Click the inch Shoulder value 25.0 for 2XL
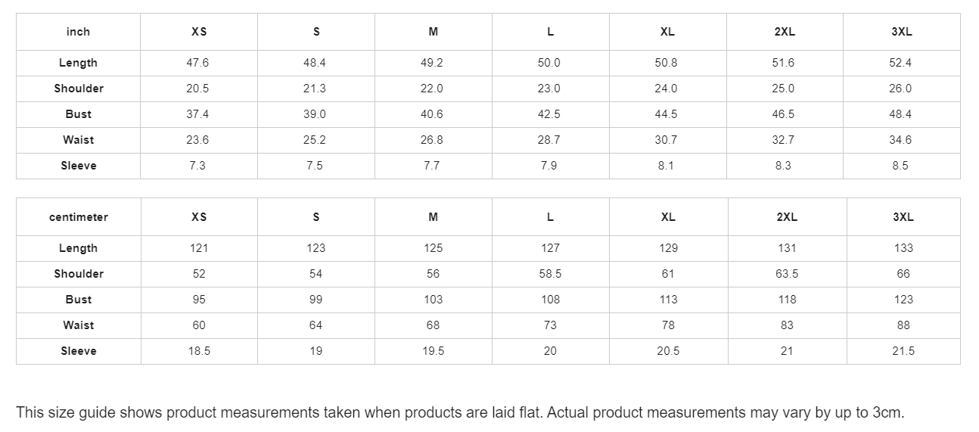Viewport: 979px width, 432px height. (783, 89)
